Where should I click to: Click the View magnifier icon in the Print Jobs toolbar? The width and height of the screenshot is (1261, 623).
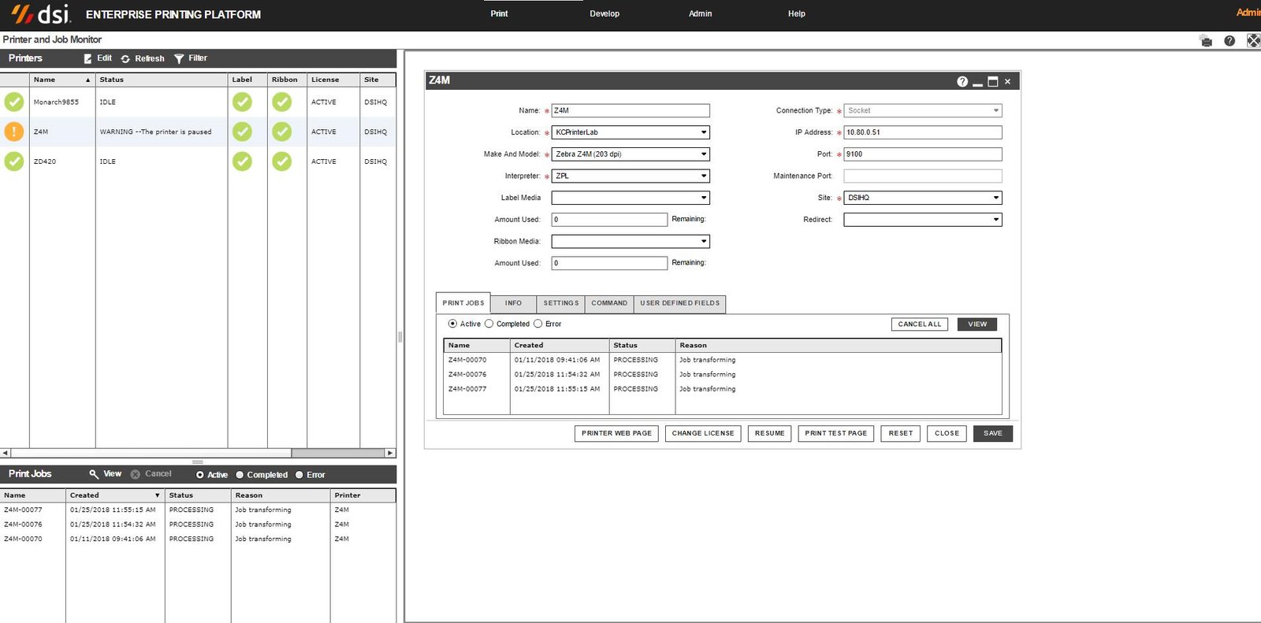94,474
